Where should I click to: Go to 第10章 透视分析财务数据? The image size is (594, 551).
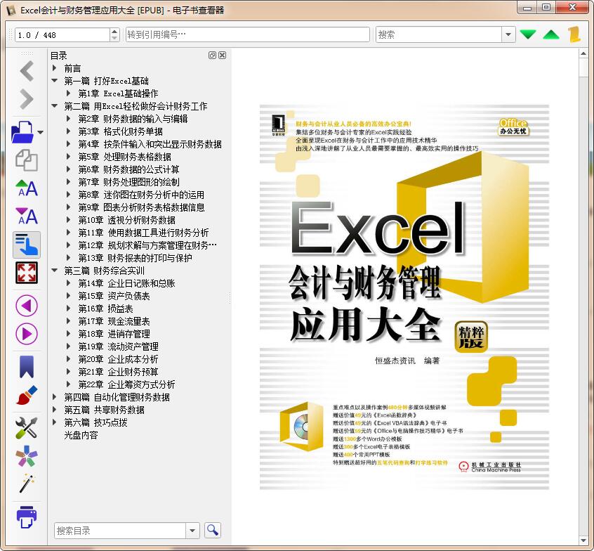127,220
